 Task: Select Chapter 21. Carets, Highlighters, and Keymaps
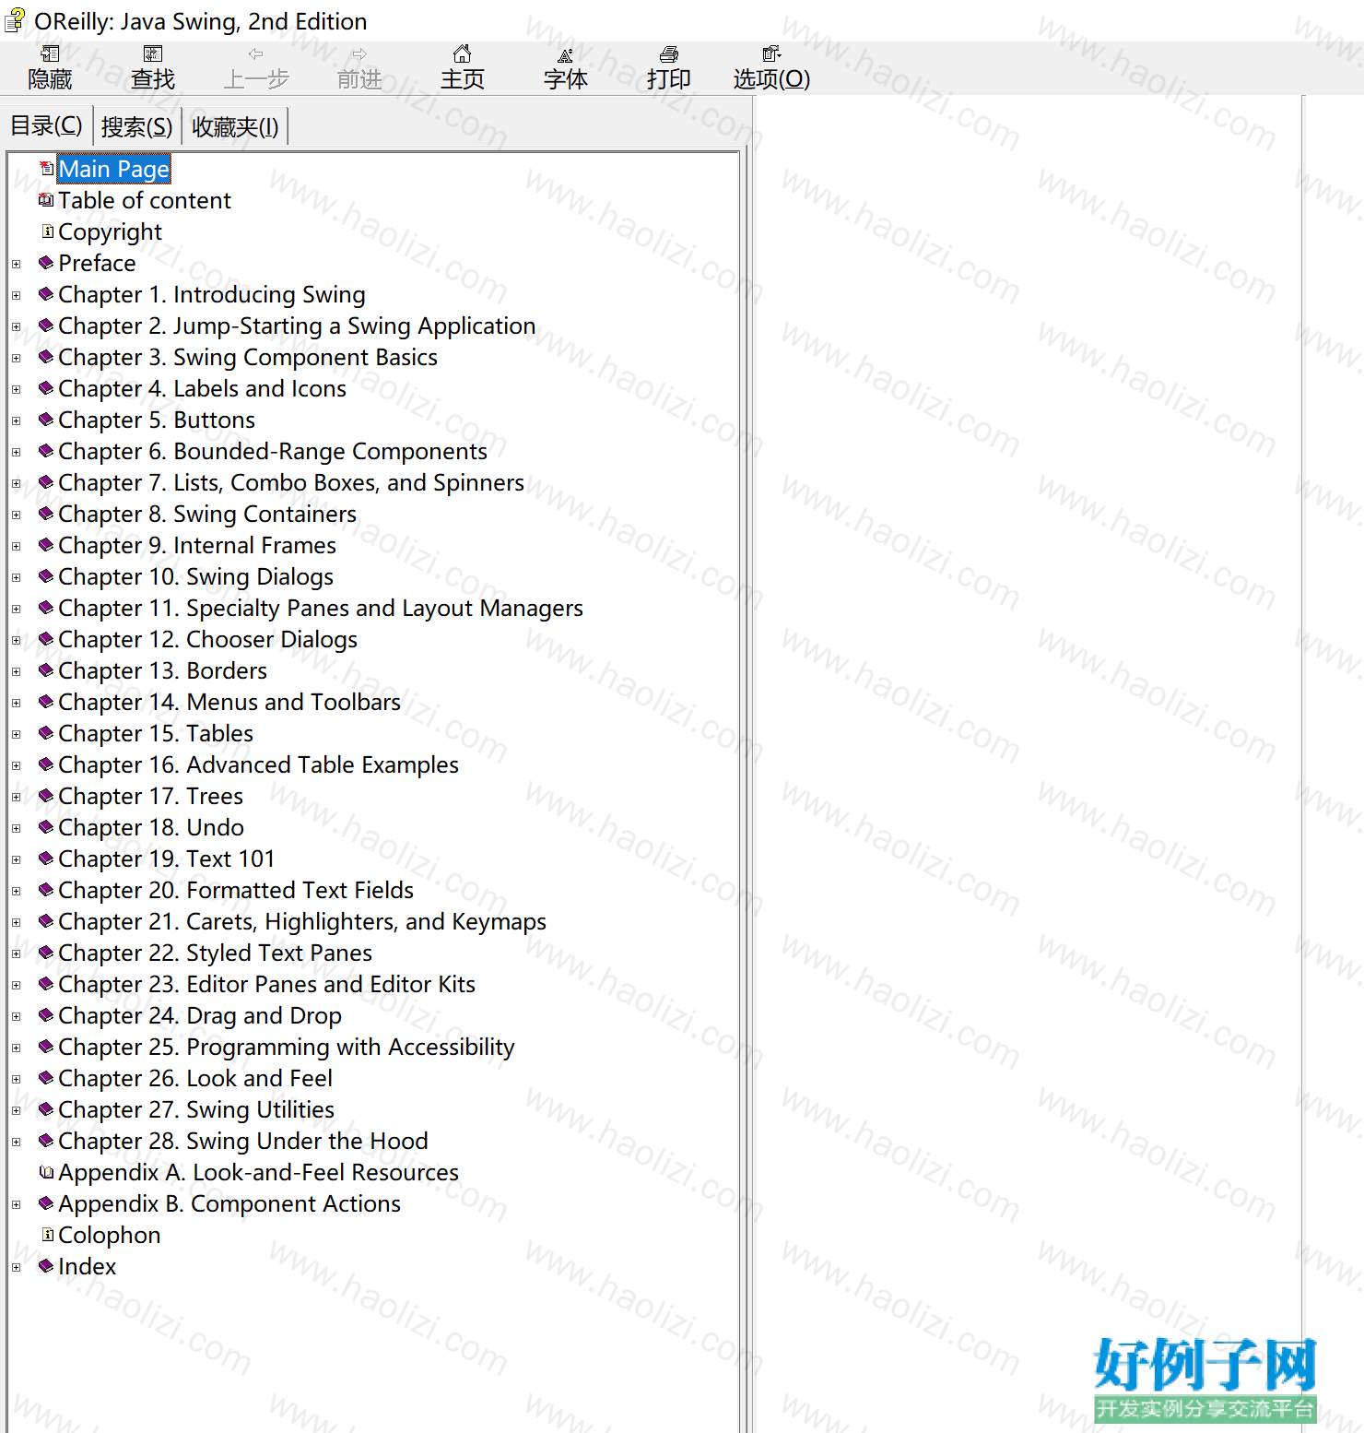tap(302, 921)
